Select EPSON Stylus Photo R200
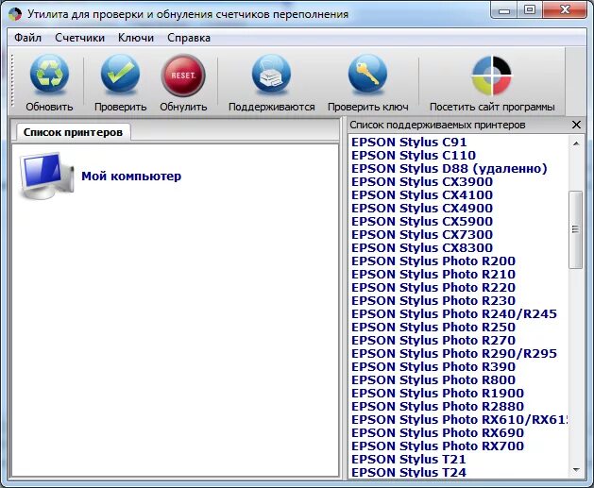The image size is (594, 488). point(433,261)
